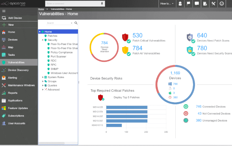232x146 pixels.
Task: Open the chat bubble icon
Action: point(197,4)
